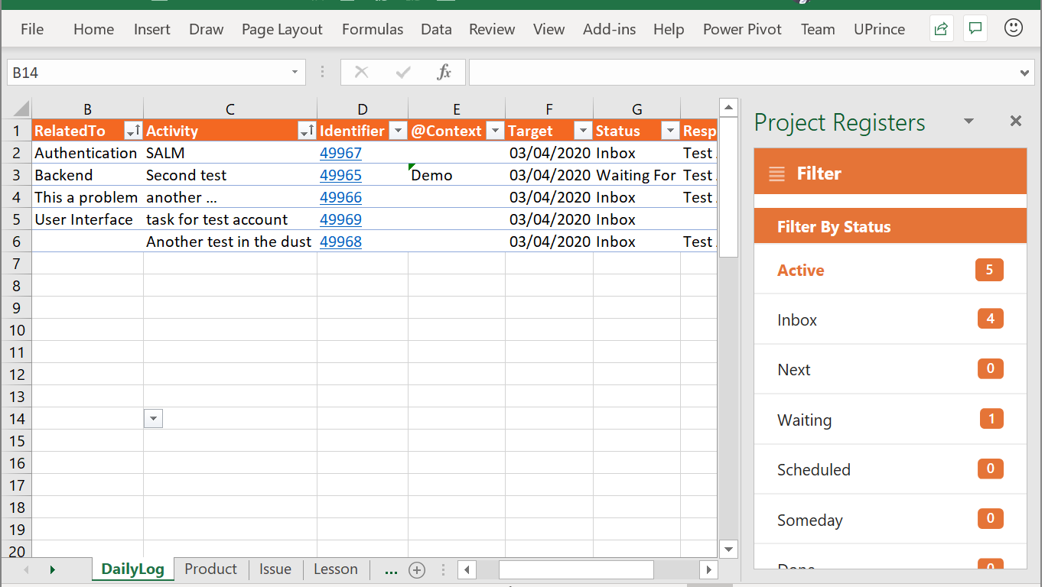Image resolution: width=1045 pixels, height=587 pixels.
Task: Open the Comments icon in the ribbon
Action: pyautogui.click(x=975, y=29)
